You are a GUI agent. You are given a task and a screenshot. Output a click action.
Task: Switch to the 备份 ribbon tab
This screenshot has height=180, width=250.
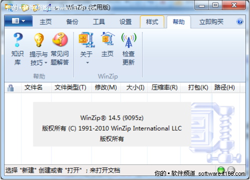point(72,22)
